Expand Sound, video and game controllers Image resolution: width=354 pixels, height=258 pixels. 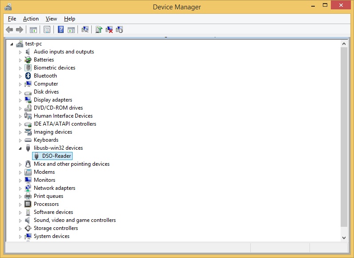(20, 221)
